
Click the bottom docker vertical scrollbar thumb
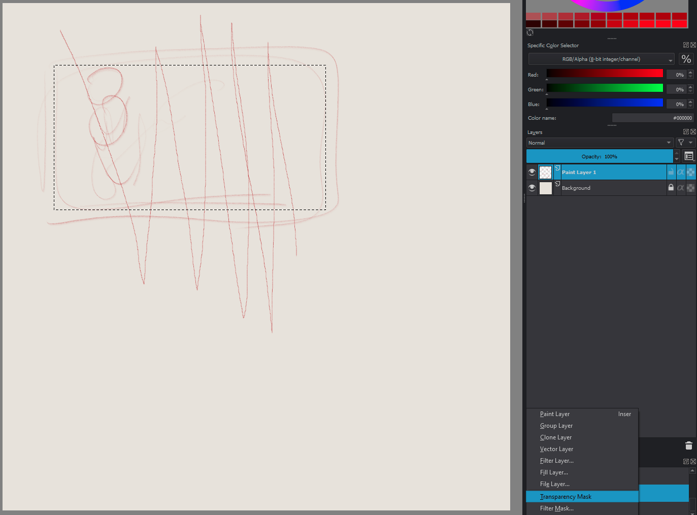coord(692,504)
